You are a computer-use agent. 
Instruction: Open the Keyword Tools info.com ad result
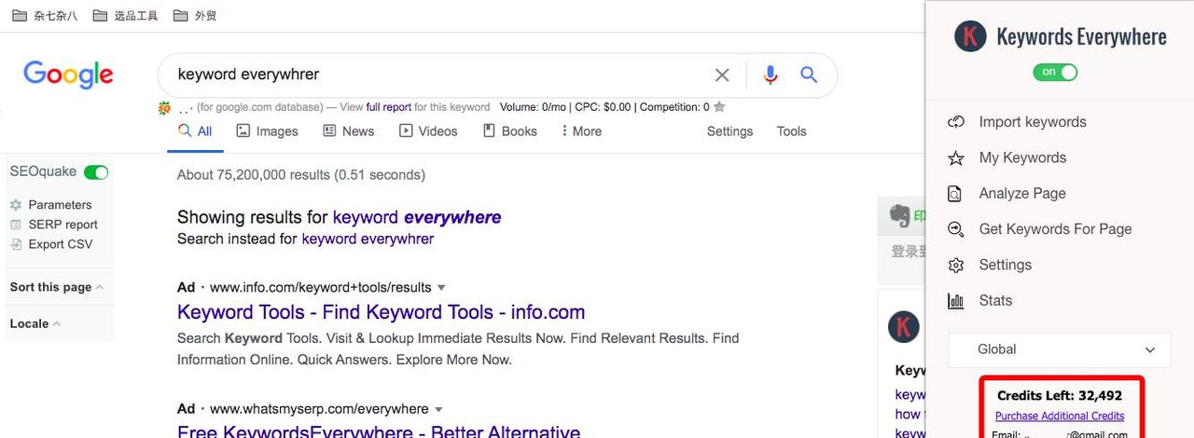coord(381,312)
